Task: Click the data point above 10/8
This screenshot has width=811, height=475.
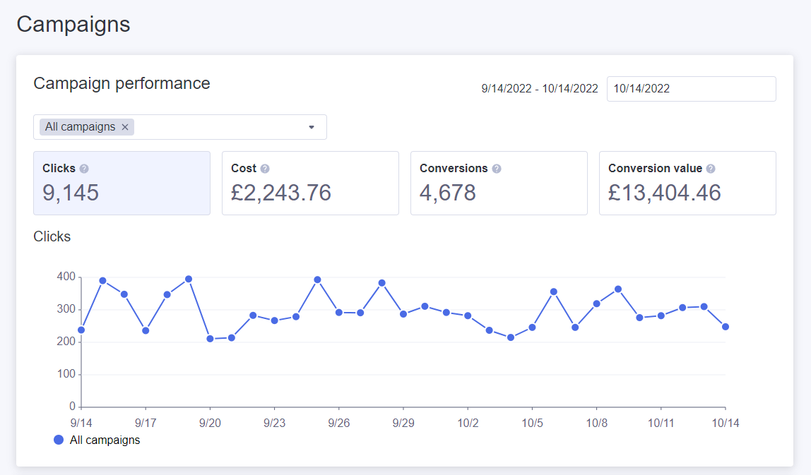Action: coord(596,303)
